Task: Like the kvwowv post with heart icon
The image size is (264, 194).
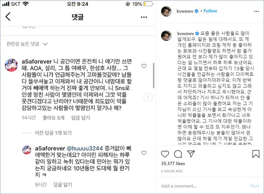Action: click(x=165, y=154)
